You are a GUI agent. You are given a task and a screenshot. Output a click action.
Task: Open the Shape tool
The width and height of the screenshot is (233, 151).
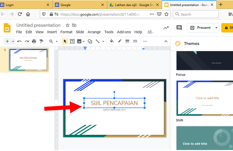click(x=90, y=41)
